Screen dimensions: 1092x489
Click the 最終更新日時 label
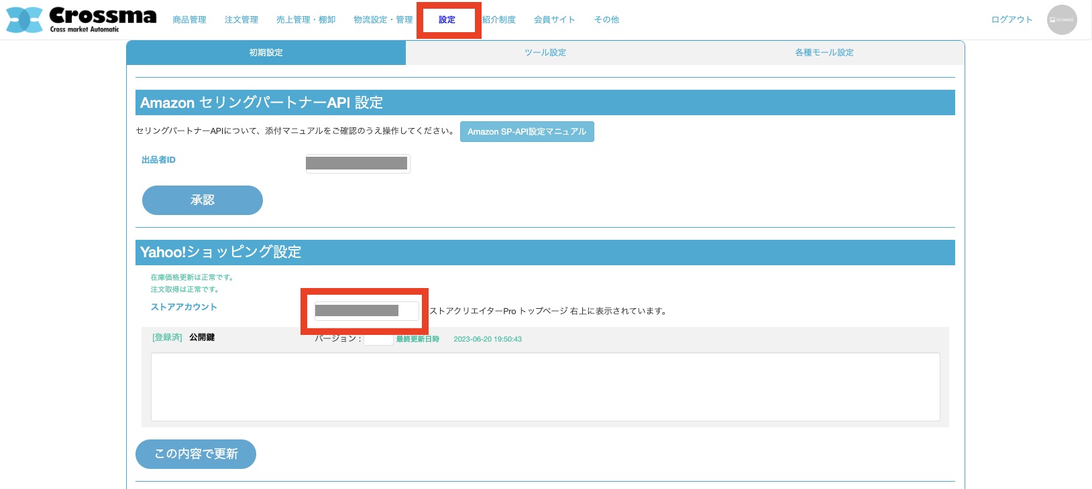coord(417,339)
